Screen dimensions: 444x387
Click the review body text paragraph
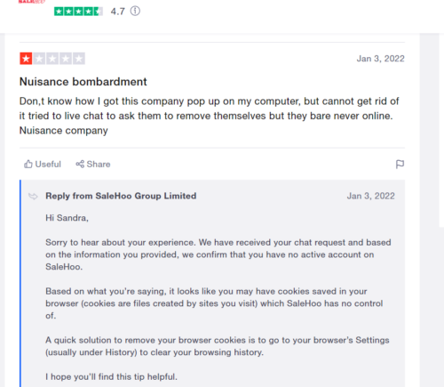point(210,116)
